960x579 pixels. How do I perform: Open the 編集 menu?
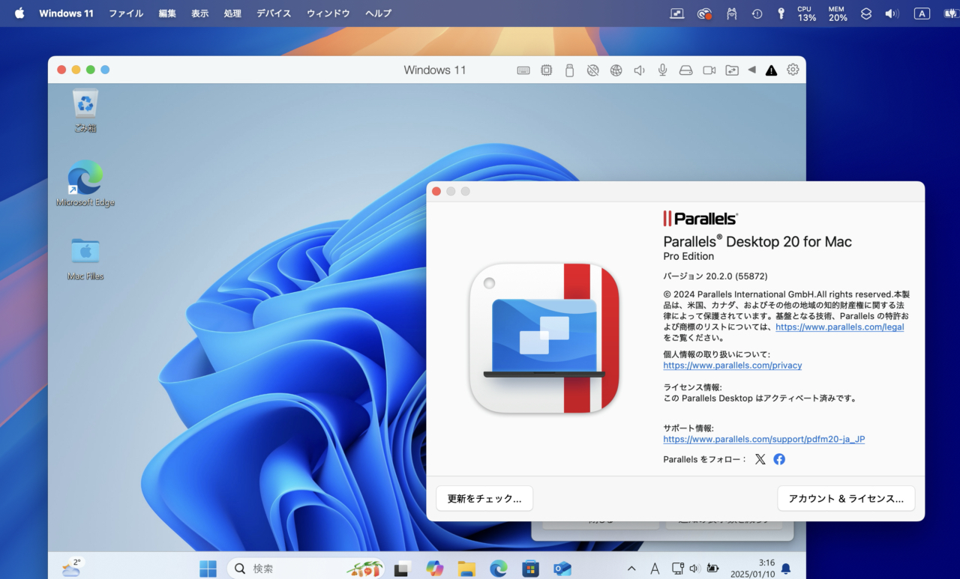167,13
